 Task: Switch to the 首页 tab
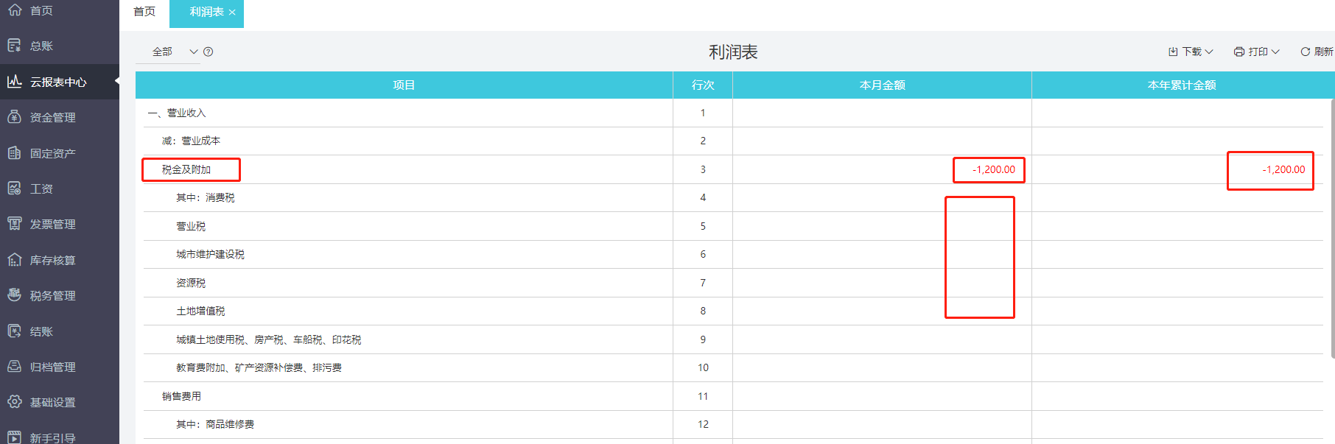(144, 12)
